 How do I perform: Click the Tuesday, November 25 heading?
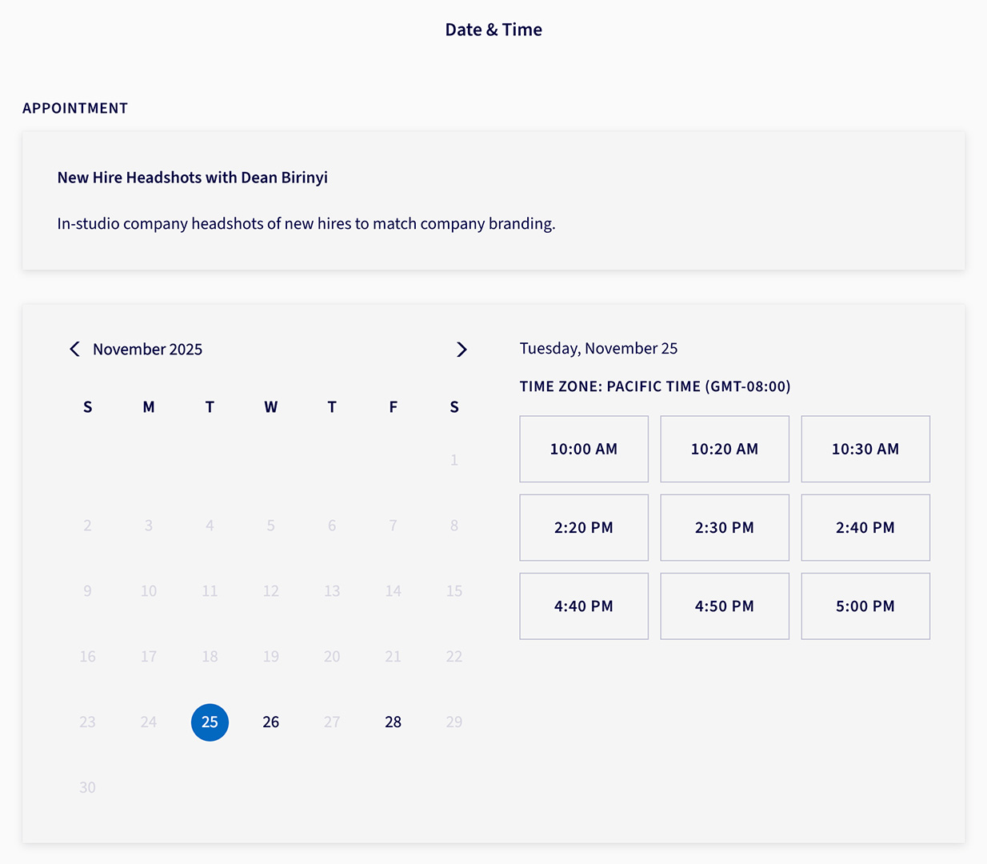(x=598, y=348)
